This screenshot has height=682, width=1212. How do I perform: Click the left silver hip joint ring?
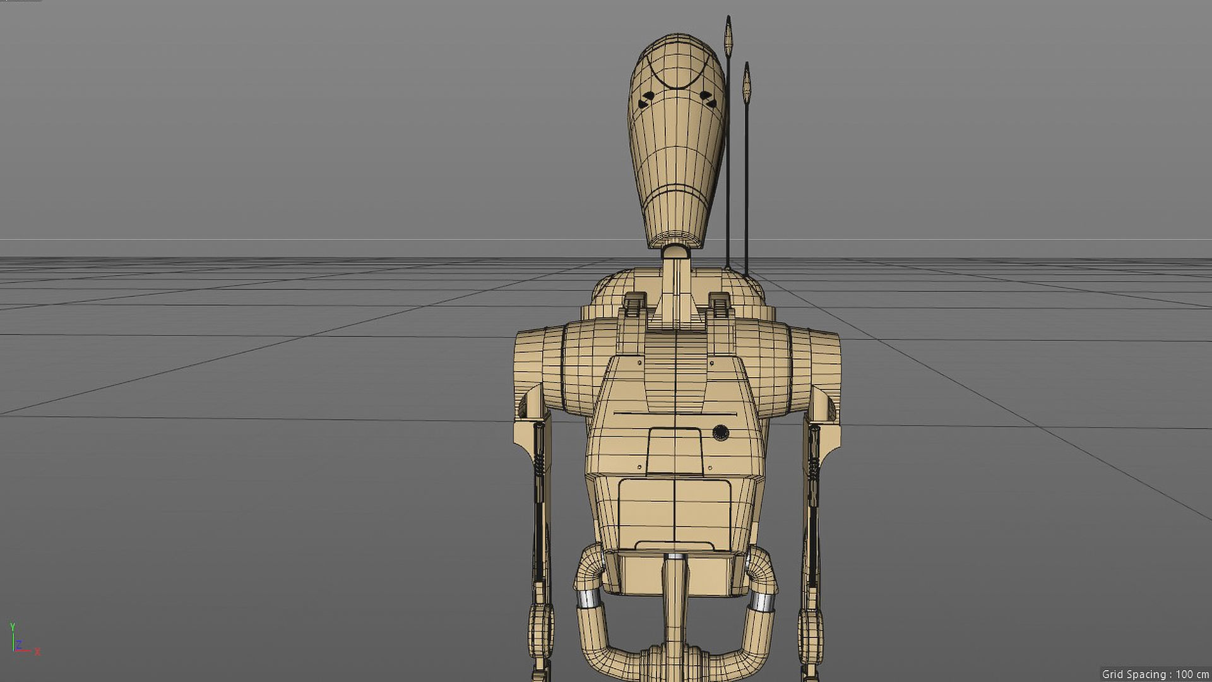coord(588,599)
